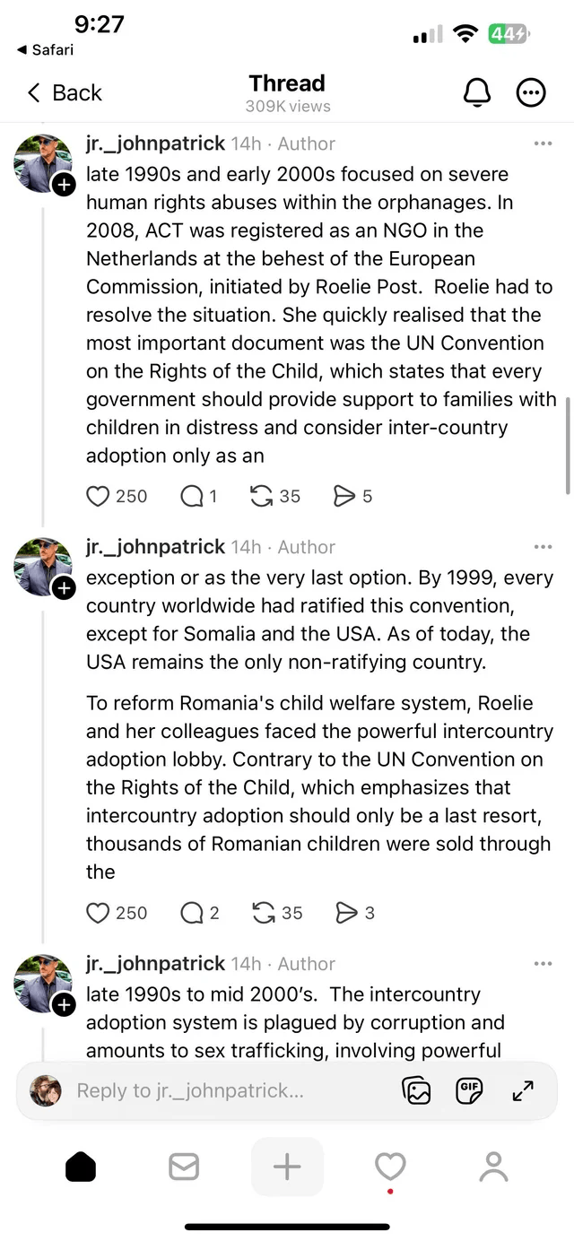Share the second post with send arrow
The width and height of the screenshot is (574, 1241).
point(346,913)
